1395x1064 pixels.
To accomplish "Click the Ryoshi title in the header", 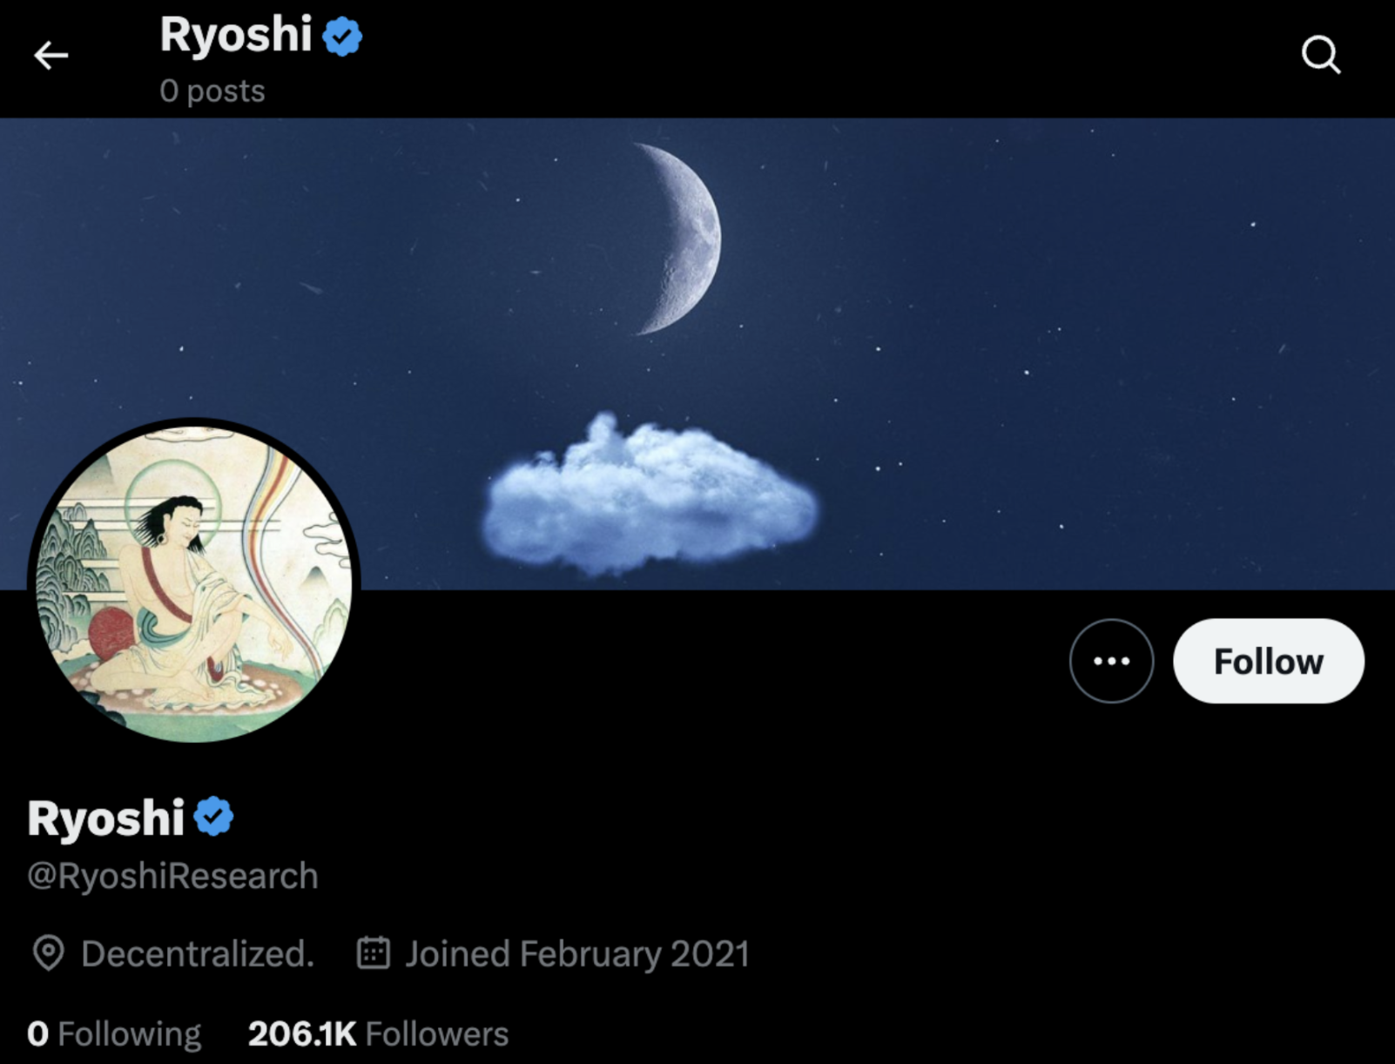I will [x=235, y=36].
